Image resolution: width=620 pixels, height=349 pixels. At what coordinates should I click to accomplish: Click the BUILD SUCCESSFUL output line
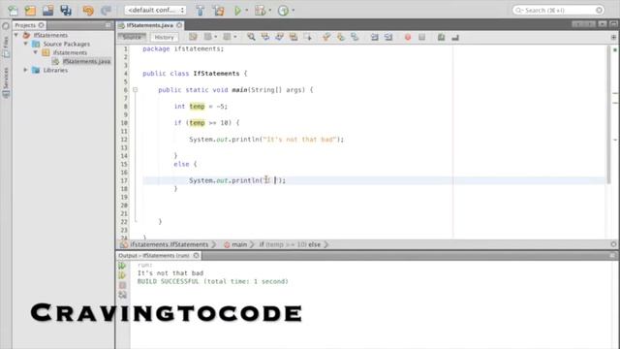coord(213,282)
